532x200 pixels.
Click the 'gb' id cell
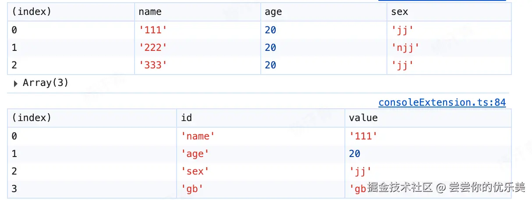coord(192,189)
